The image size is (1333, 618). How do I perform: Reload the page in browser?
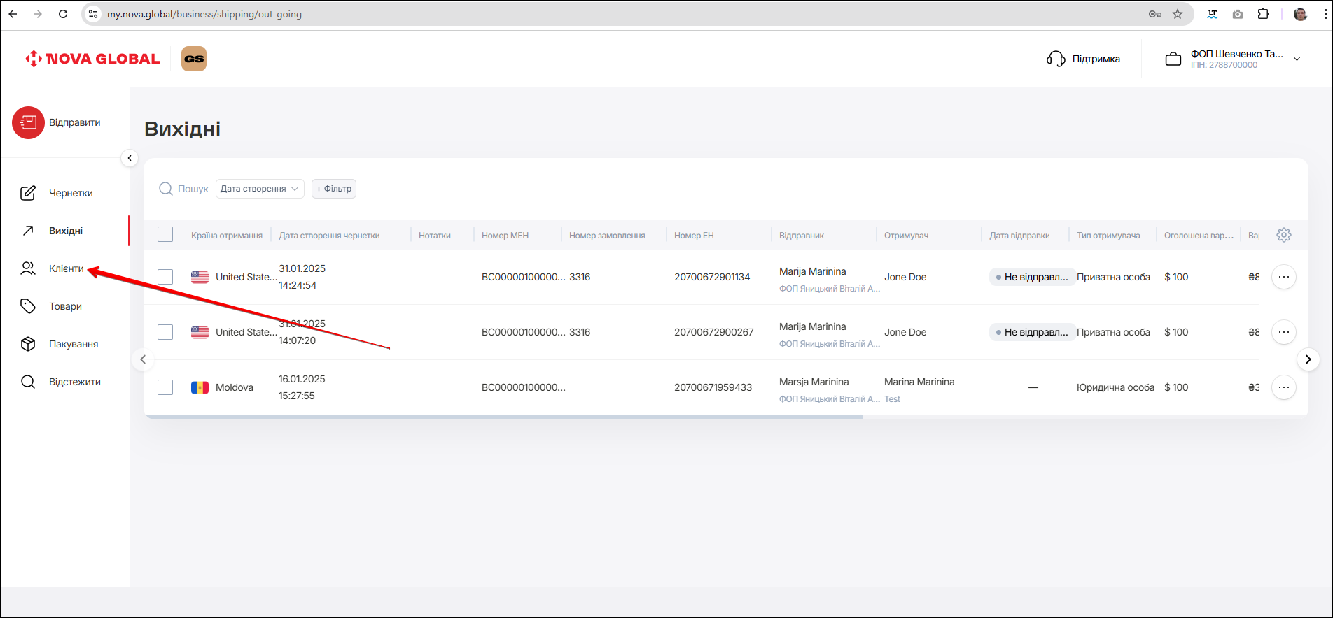coord(63,14)
